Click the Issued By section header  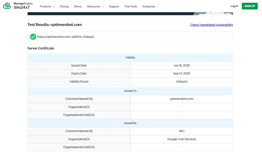point(130,123)
